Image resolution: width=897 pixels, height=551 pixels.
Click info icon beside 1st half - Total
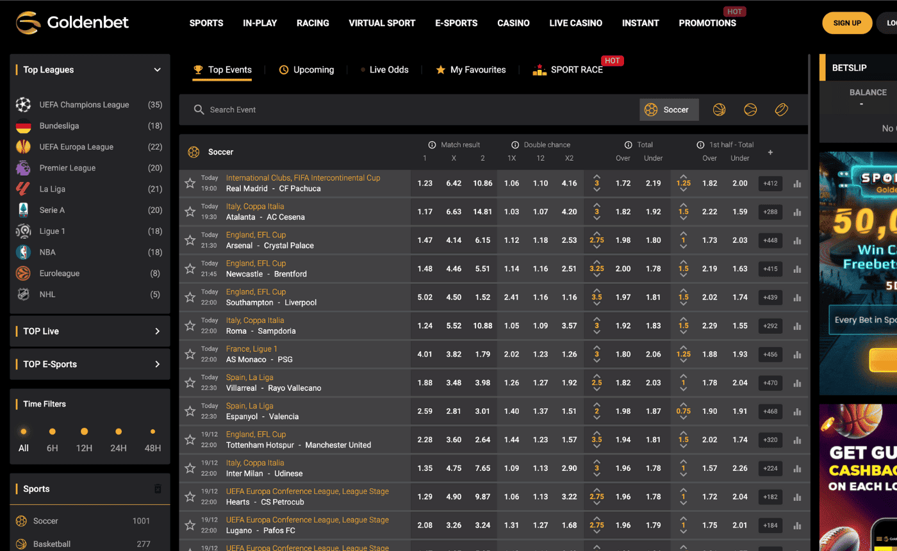pos(700,145)
